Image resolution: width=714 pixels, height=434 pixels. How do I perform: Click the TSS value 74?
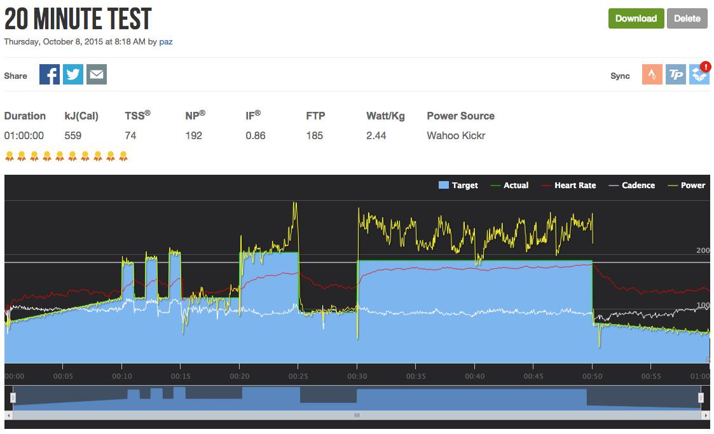point(131,135)
